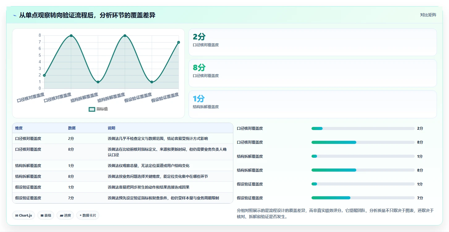Click the title 从单点观察转向验证流程后，分析环节的覆盖差异
The height and width of the screenshot is (232, 449).
pyautogui.click(x=87, y=15)
